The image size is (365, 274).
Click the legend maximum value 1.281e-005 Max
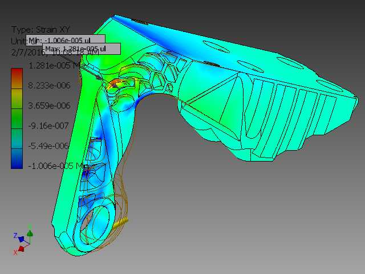56,66
